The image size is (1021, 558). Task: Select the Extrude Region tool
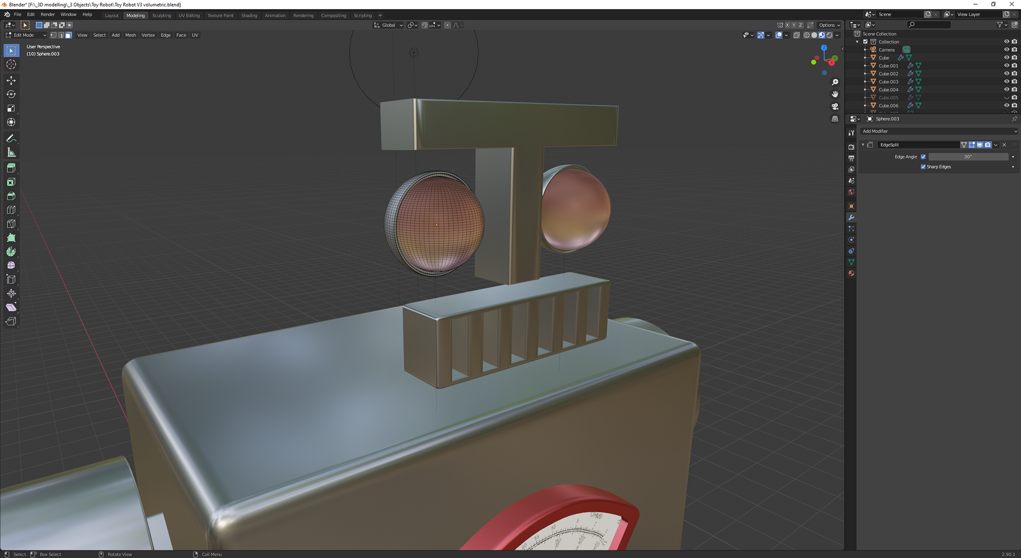pyautogui.click(x=11, y=168)
